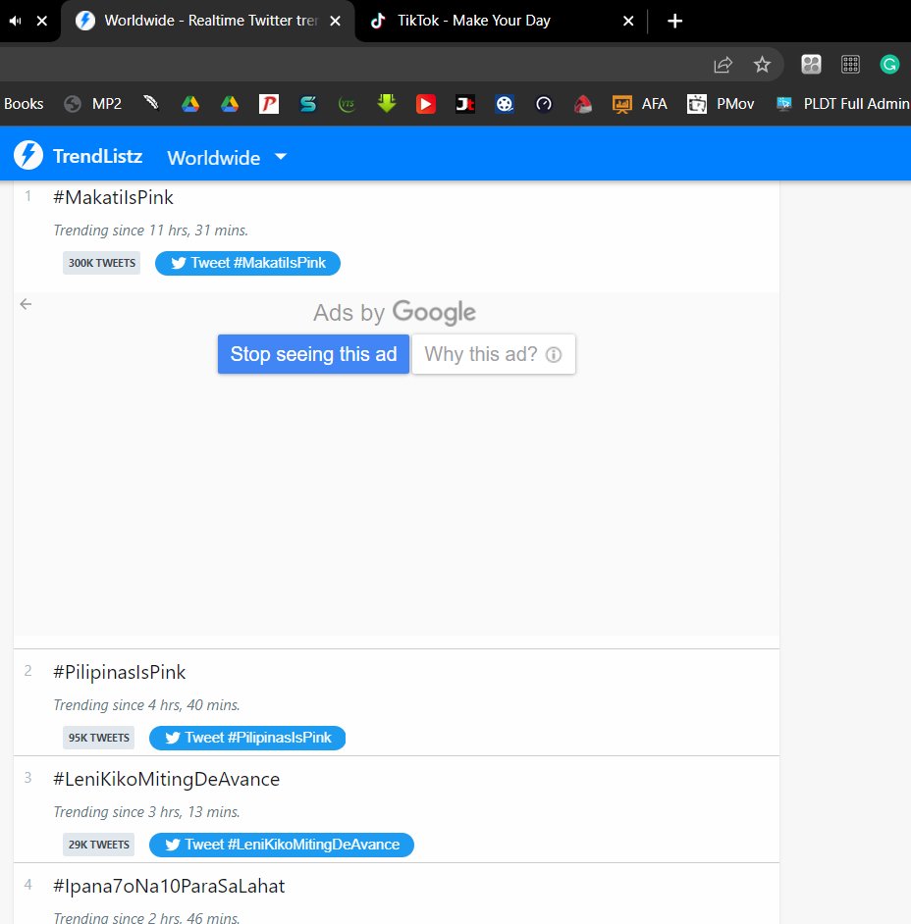
Task: Open the red bird bookmark icon
Action: point(582,104)
